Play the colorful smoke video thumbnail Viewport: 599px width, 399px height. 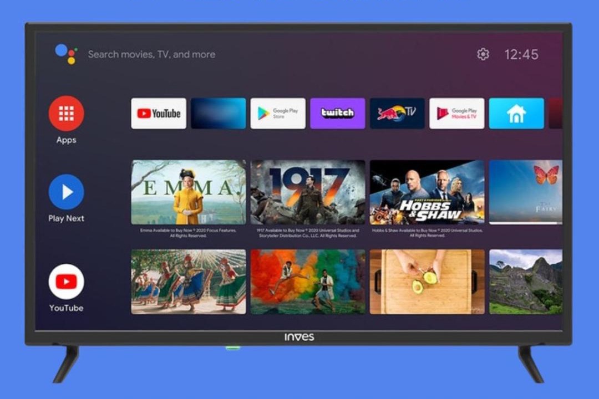pos(308,282)
